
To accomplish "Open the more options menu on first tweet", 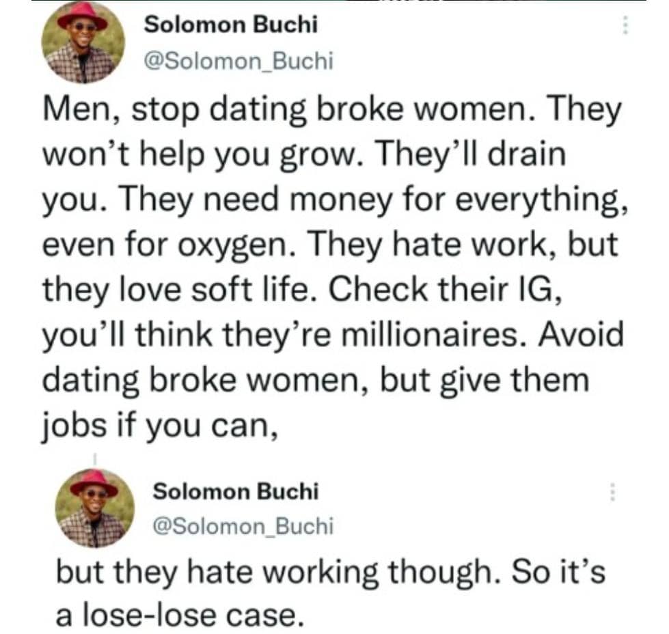I will tap(623, 25).
